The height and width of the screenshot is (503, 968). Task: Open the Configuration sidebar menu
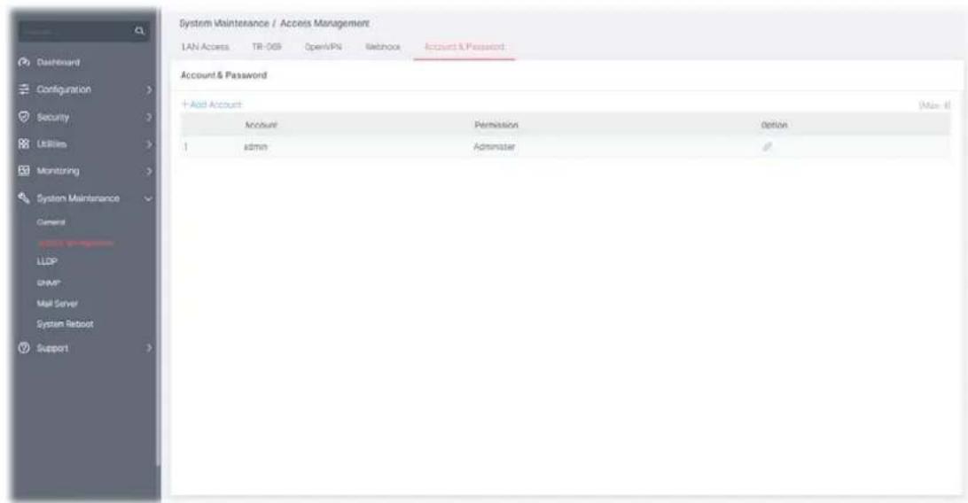(64, 89)
